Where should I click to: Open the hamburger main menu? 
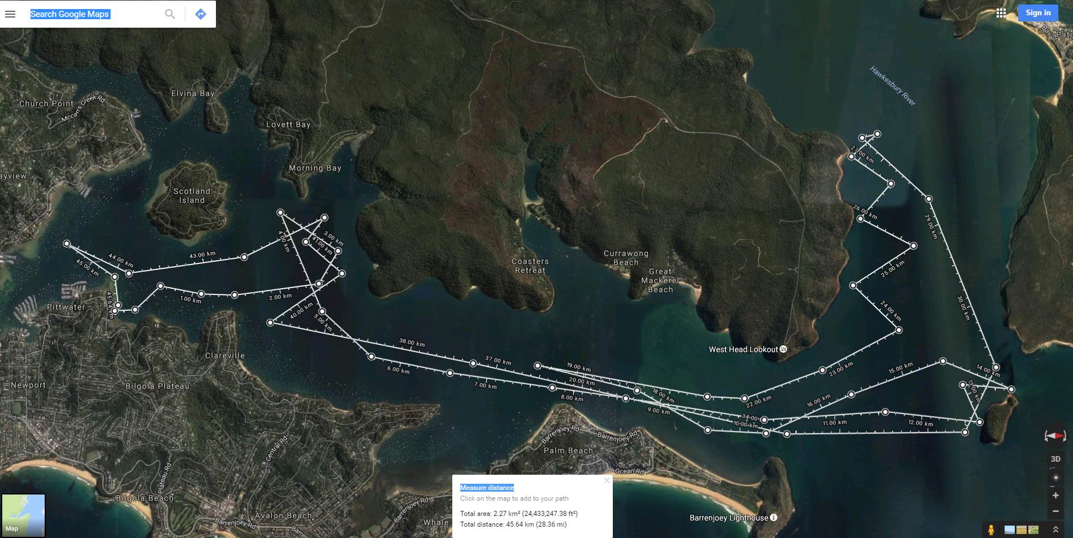[x=10, y=14]
